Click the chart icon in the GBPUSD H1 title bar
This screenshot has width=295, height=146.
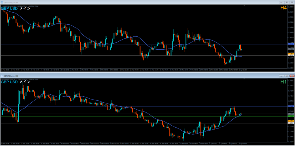[2, 76]
